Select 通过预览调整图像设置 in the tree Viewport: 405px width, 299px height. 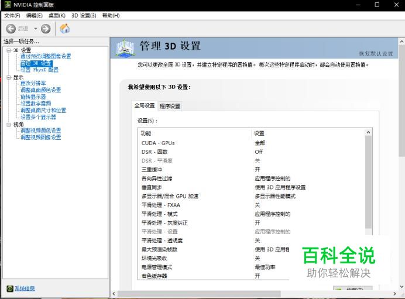point(46,56)
